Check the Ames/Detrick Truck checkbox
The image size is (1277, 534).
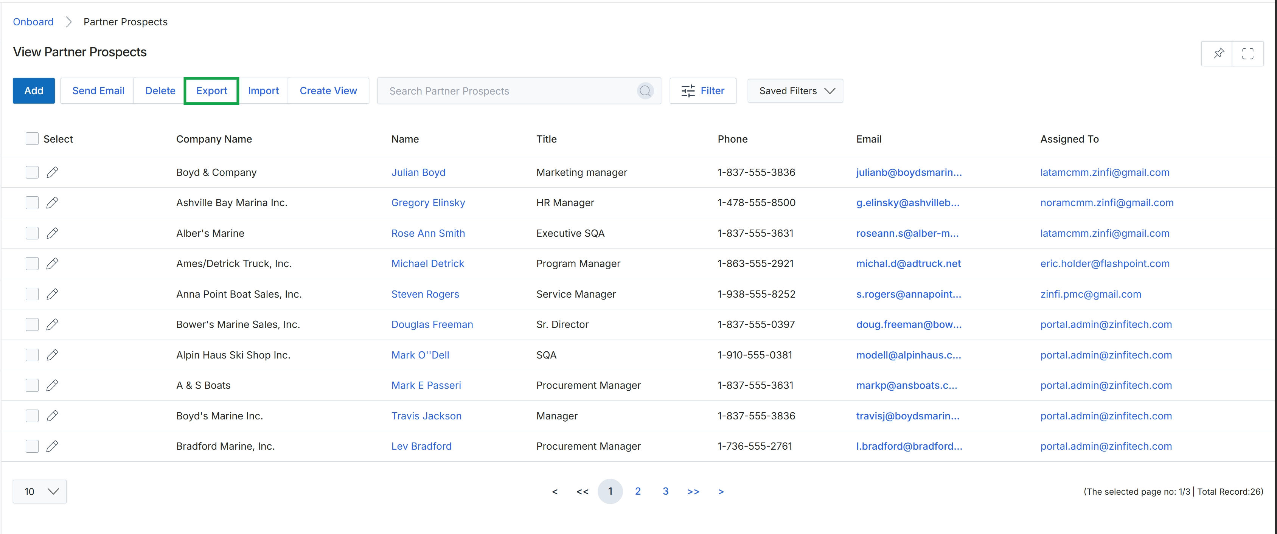coord(32,263)
